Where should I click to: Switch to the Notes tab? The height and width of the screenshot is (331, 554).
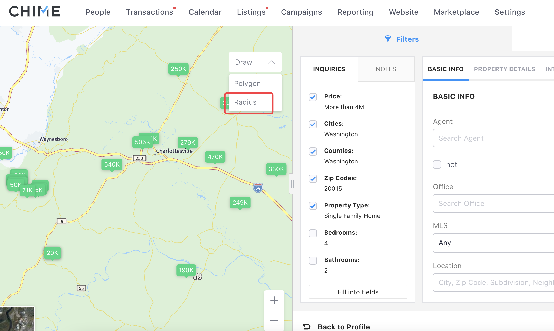point(386,69)
